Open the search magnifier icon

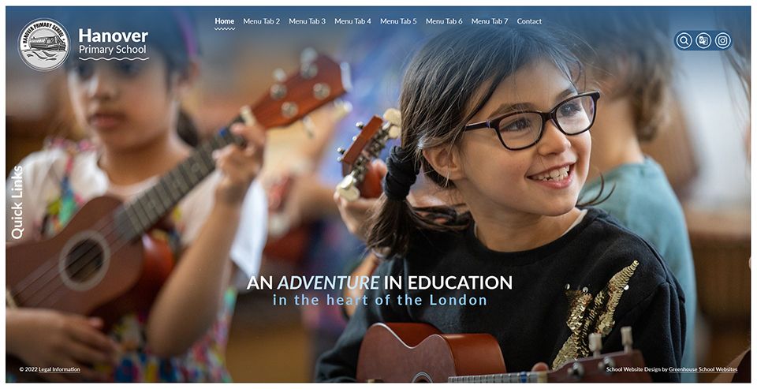point(684,40)
